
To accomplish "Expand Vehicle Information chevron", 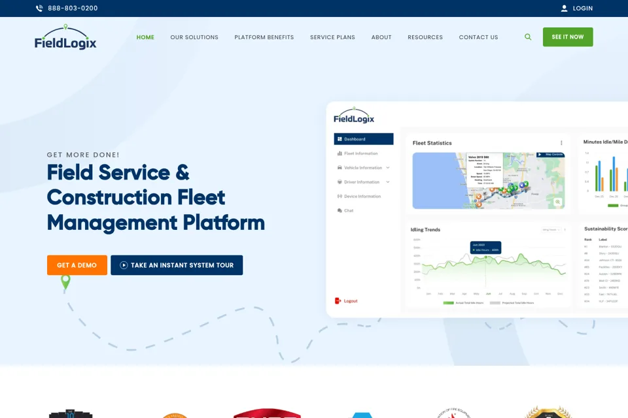I will point(388,168).
